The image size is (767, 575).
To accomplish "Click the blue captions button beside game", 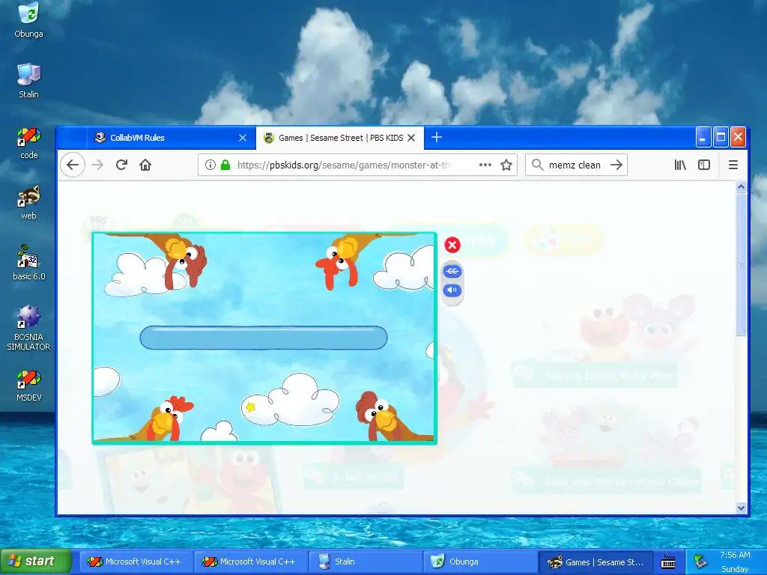I will click(x=452, y=271).
